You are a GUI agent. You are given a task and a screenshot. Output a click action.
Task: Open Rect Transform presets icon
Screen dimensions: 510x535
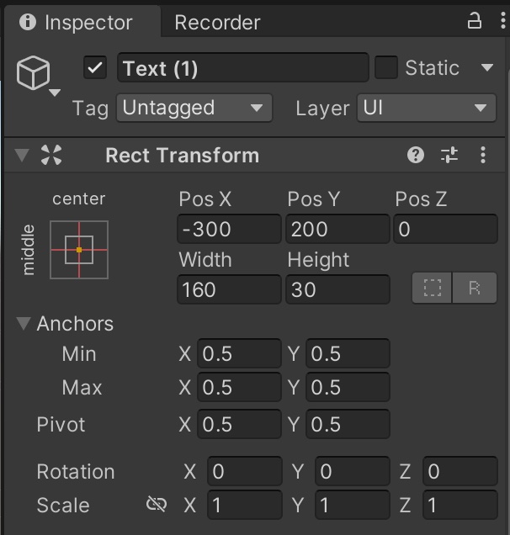pos(449,155)
